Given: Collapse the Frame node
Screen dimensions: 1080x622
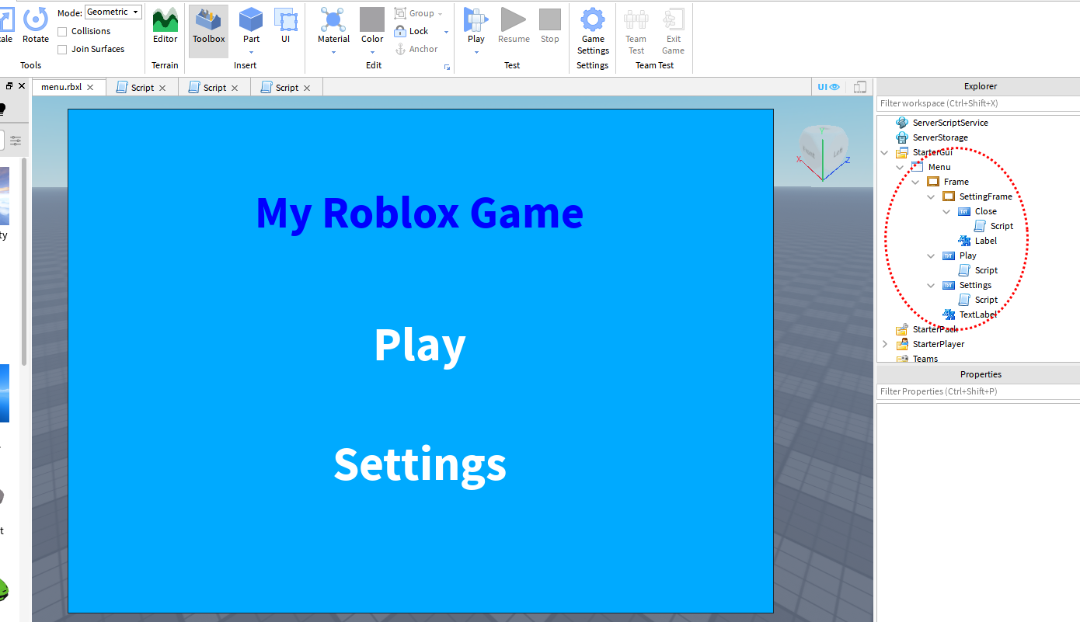Looking at the screenshot, I should tap(915, 182).
